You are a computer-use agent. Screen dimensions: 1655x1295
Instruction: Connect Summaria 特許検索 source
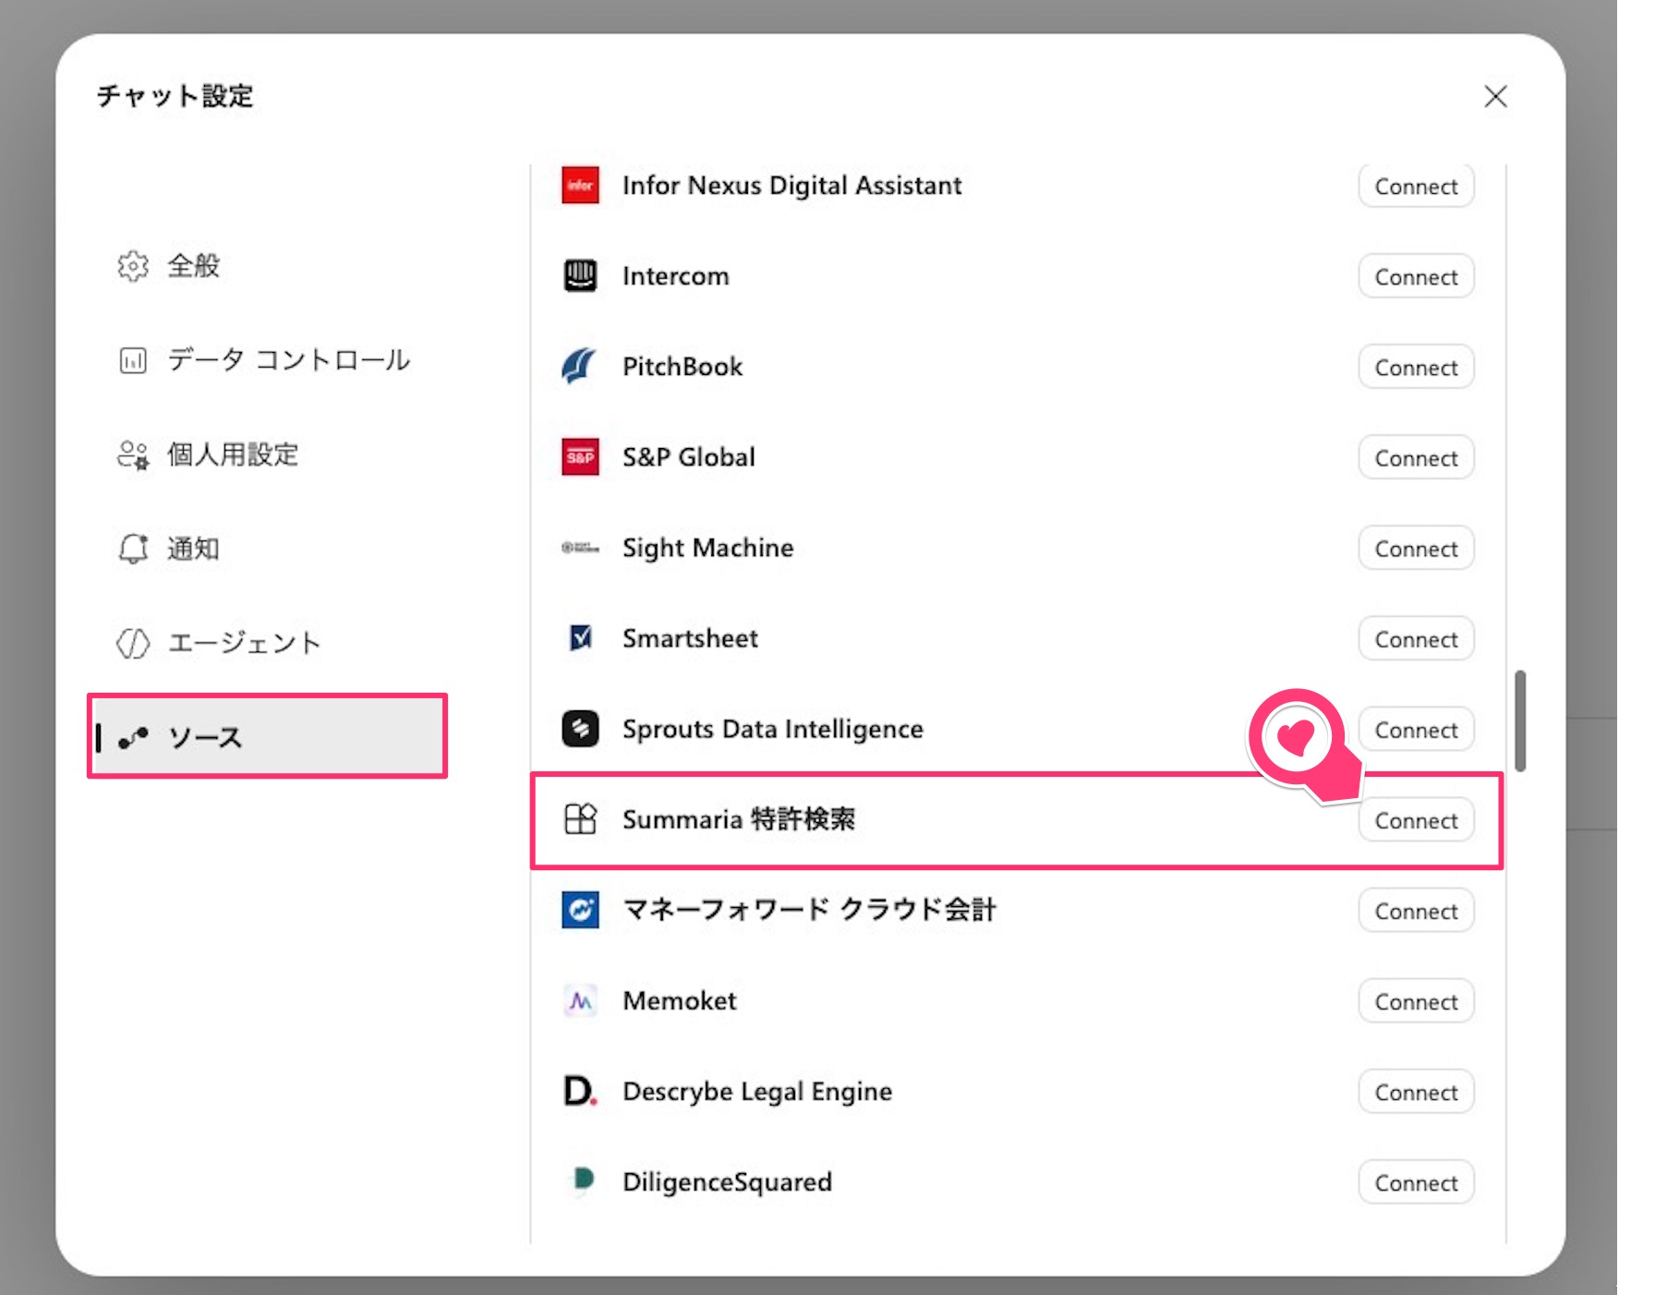[1416, 819]
